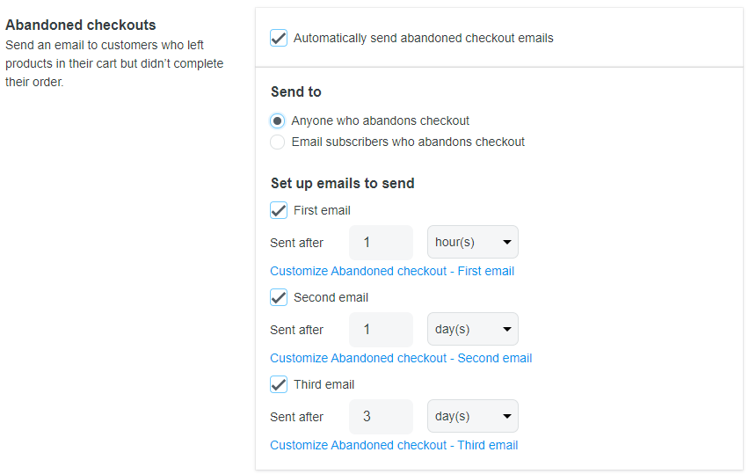The image size is (749, 474).
Task: Click the first email Sent after number field
Action: [x=382, y=242]
